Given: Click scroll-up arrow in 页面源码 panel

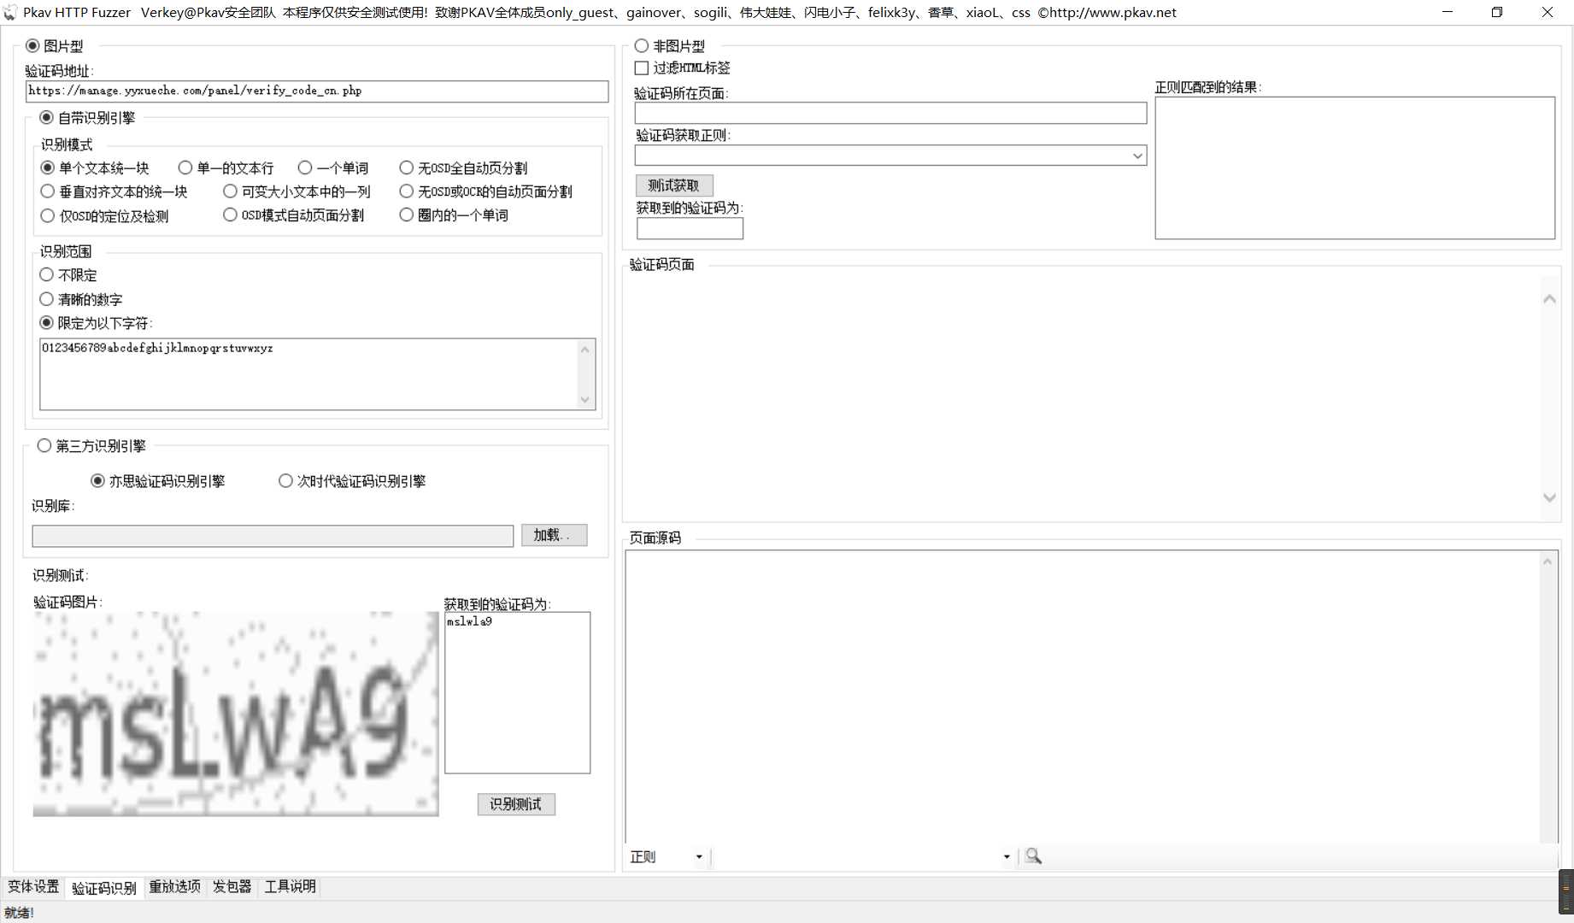Looking at the screenshot, I should [1548, 561].
